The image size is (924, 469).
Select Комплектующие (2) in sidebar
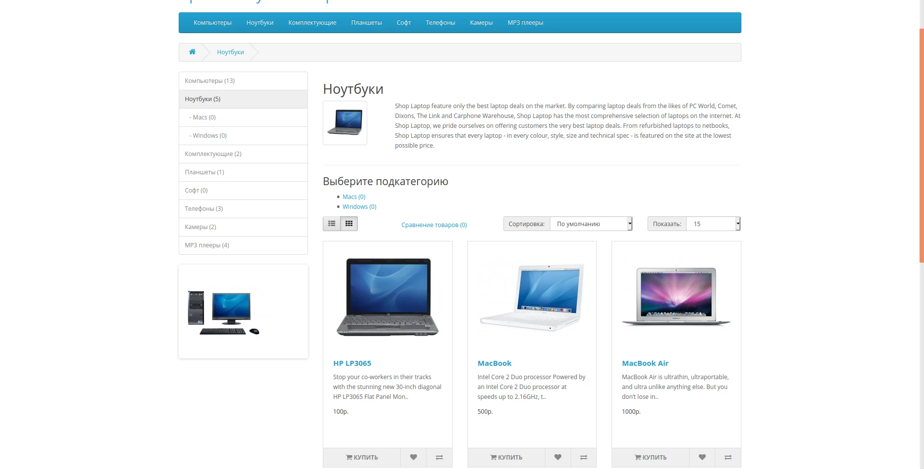[x=243, y=154]
